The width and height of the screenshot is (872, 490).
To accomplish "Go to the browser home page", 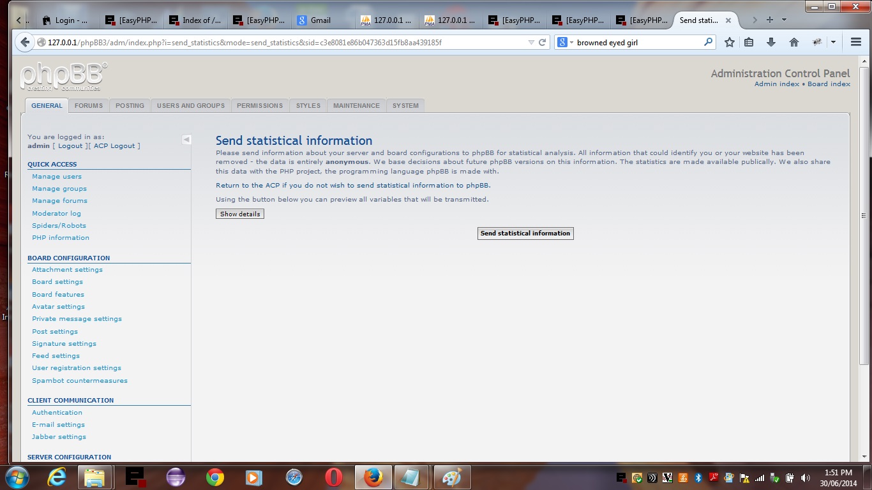I will pyautogui.click(x=794, y=43).
